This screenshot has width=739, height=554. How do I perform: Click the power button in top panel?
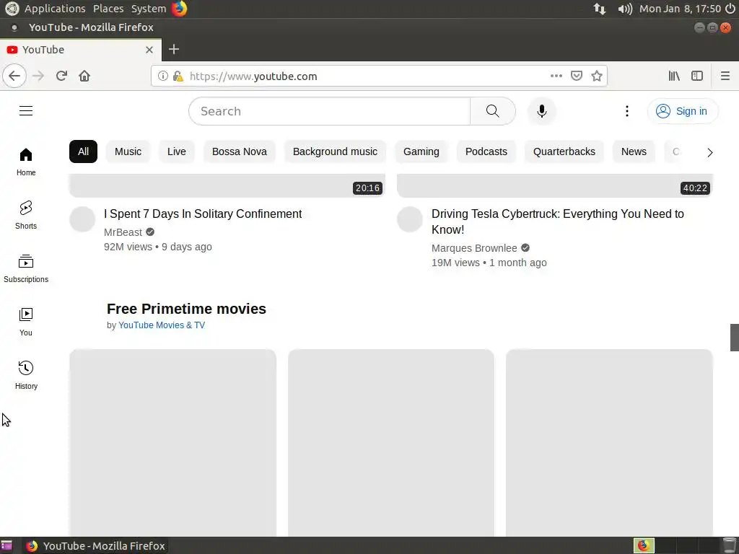pos(730,9)
